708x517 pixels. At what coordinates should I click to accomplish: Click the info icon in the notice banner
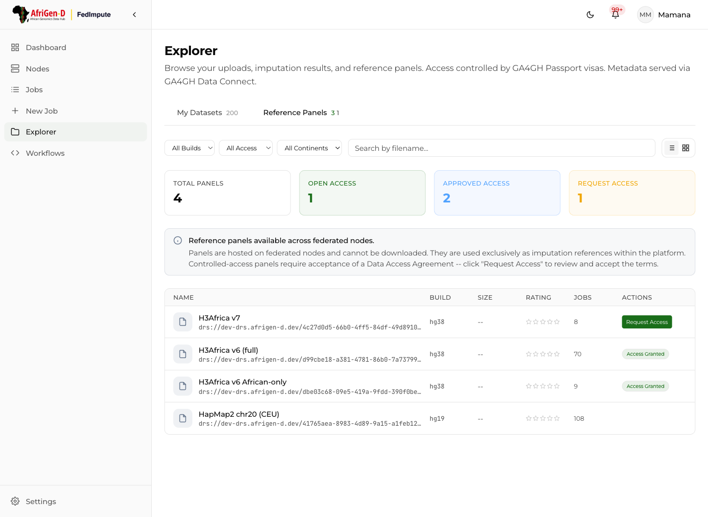tap(177, 241)
